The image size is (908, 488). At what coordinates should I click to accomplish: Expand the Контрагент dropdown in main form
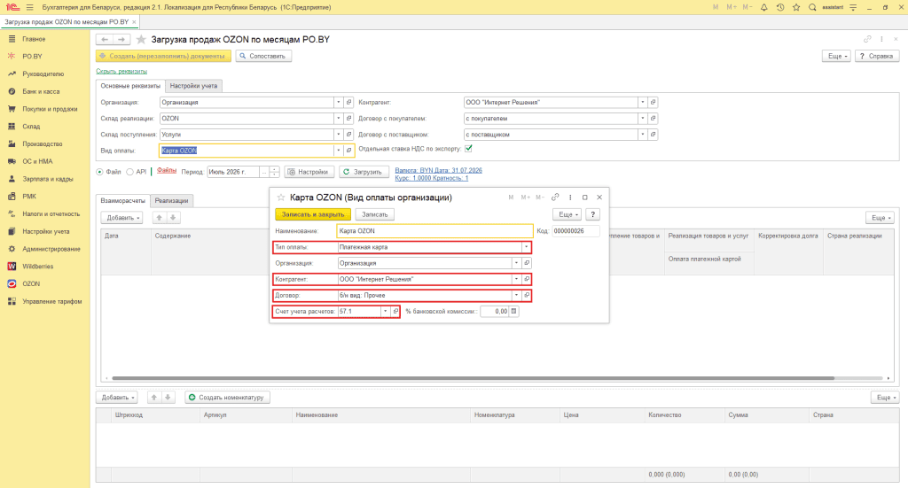point(642,103)
